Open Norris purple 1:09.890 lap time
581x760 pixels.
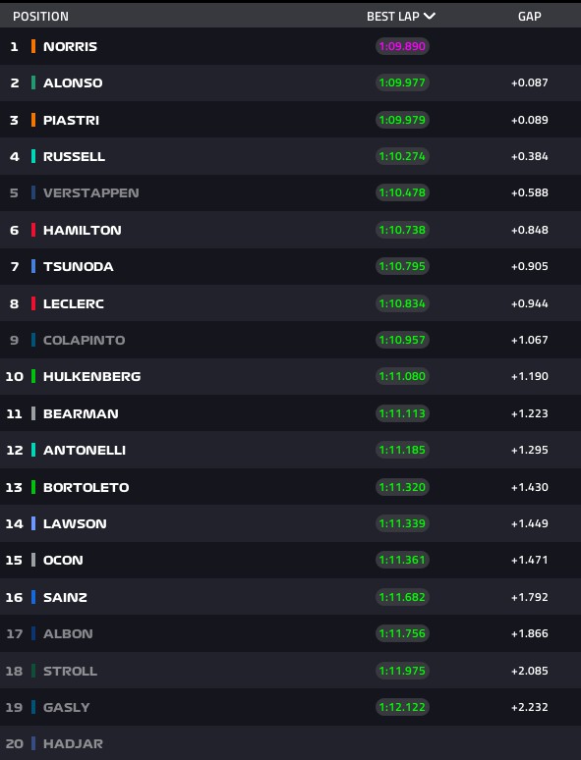[x=402, y=46]
